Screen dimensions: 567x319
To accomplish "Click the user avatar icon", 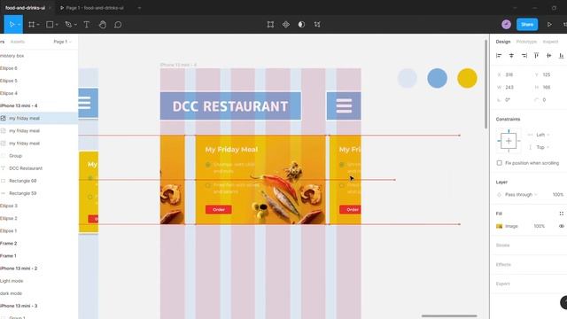I will [506, 24].
